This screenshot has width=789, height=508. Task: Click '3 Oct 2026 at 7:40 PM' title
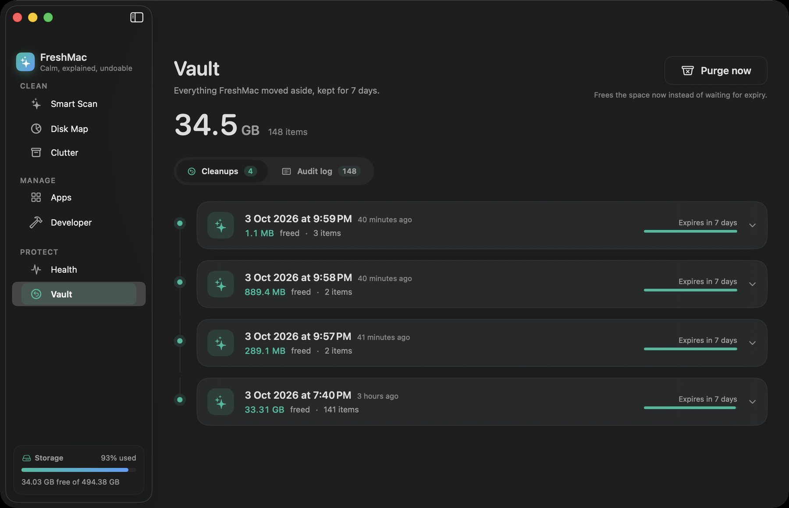click(298, 395)
